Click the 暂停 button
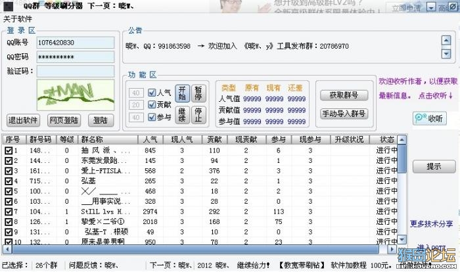 click(x=198, y=93)
